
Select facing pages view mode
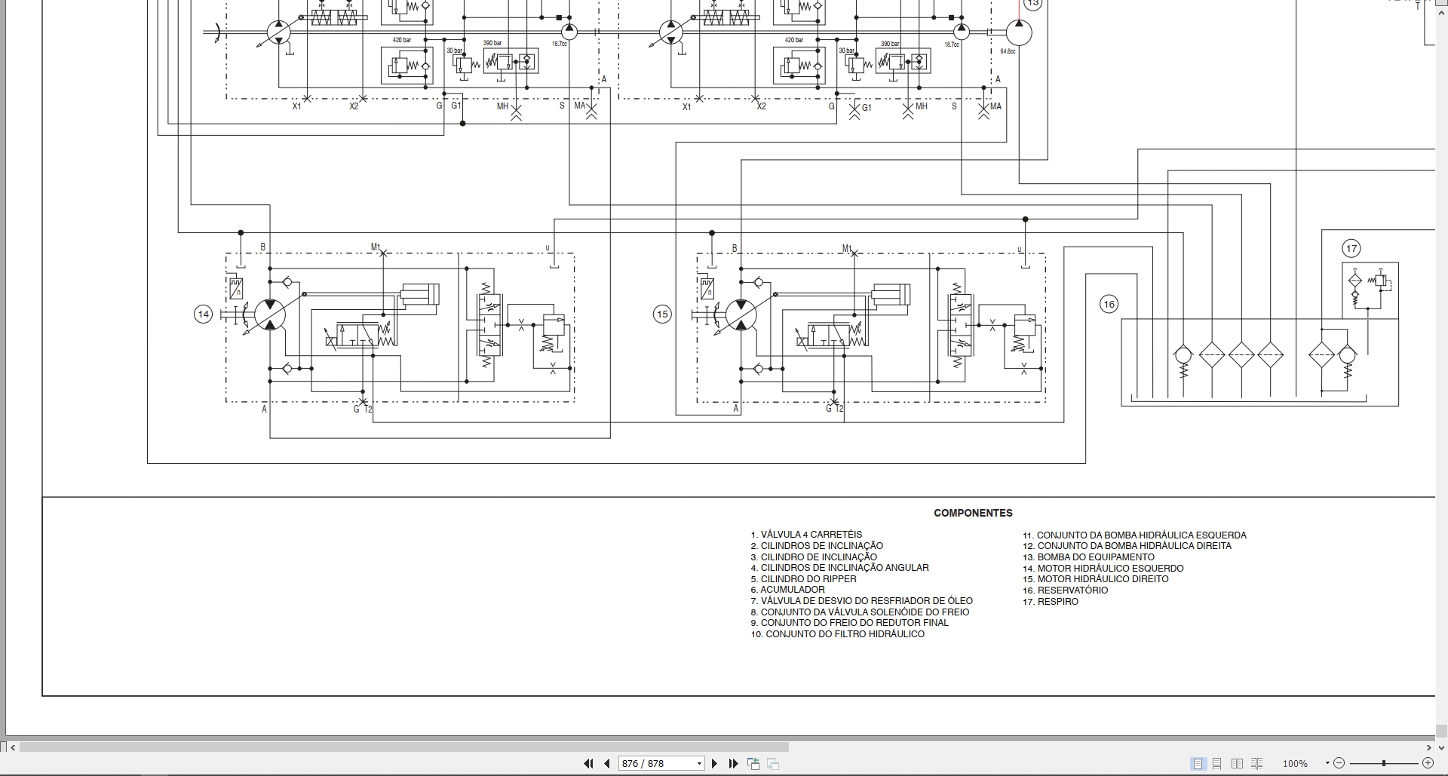[x=1237, y=764]
